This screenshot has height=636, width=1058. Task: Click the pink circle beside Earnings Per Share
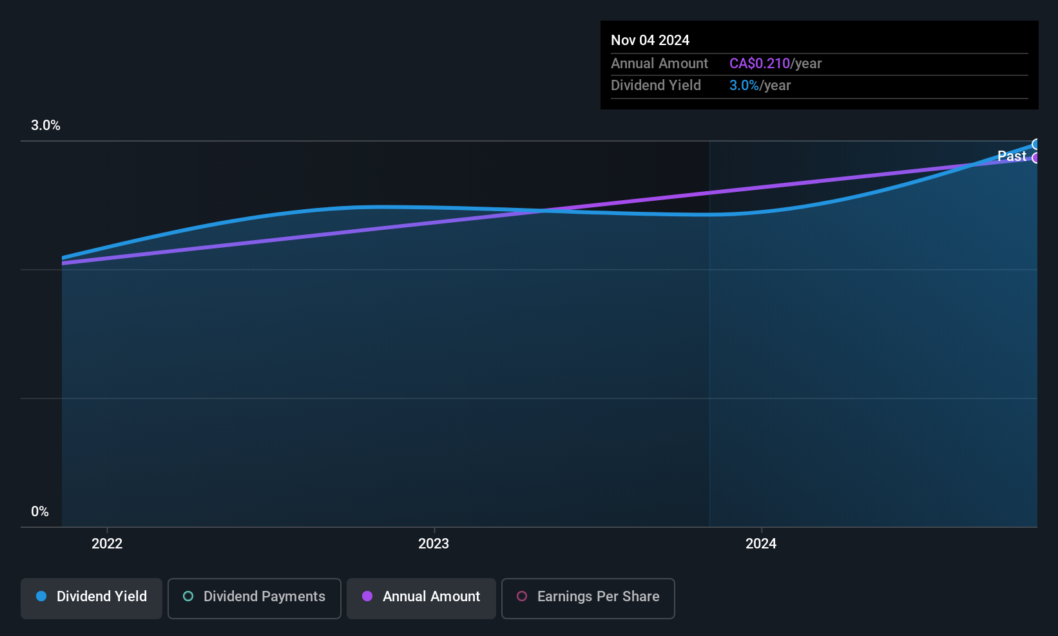click(x=522, y=597)
